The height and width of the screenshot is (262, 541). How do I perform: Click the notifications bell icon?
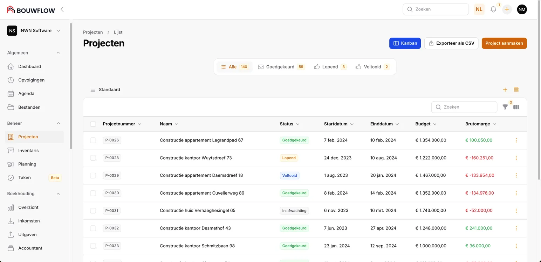coord(493,9)
